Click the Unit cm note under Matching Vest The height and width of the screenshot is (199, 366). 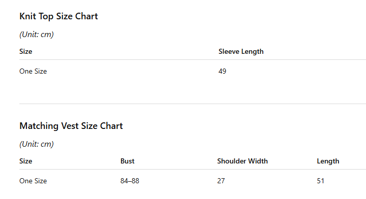click(37, 144)
